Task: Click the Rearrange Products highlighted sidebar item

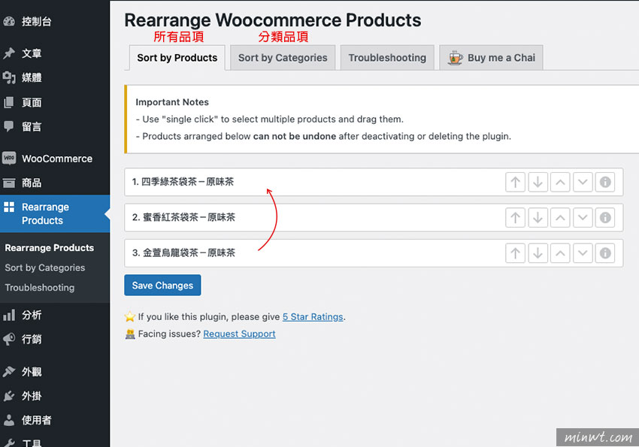Action: click(x=55, y=213)
